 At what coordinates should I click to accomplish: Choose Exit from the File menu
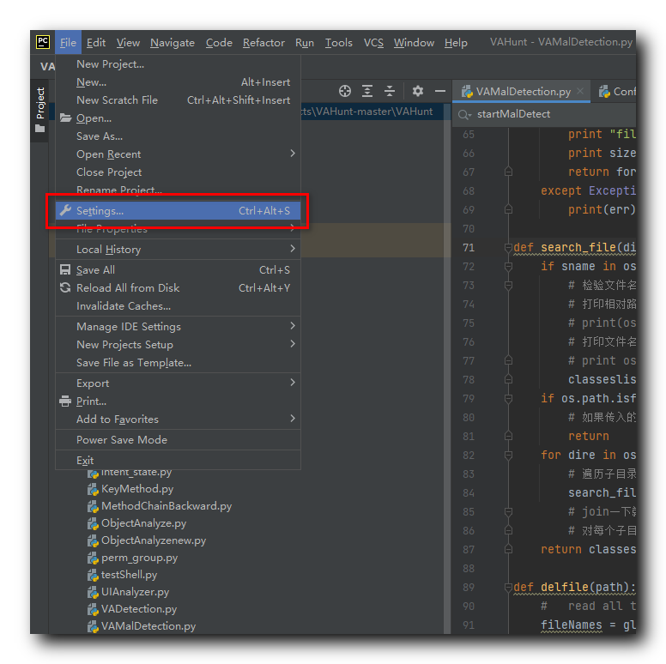pos(178,460)
